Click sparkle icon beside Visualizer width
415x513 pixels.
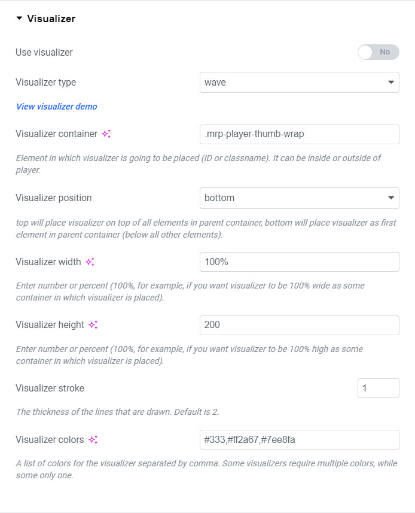click(90, 262)
